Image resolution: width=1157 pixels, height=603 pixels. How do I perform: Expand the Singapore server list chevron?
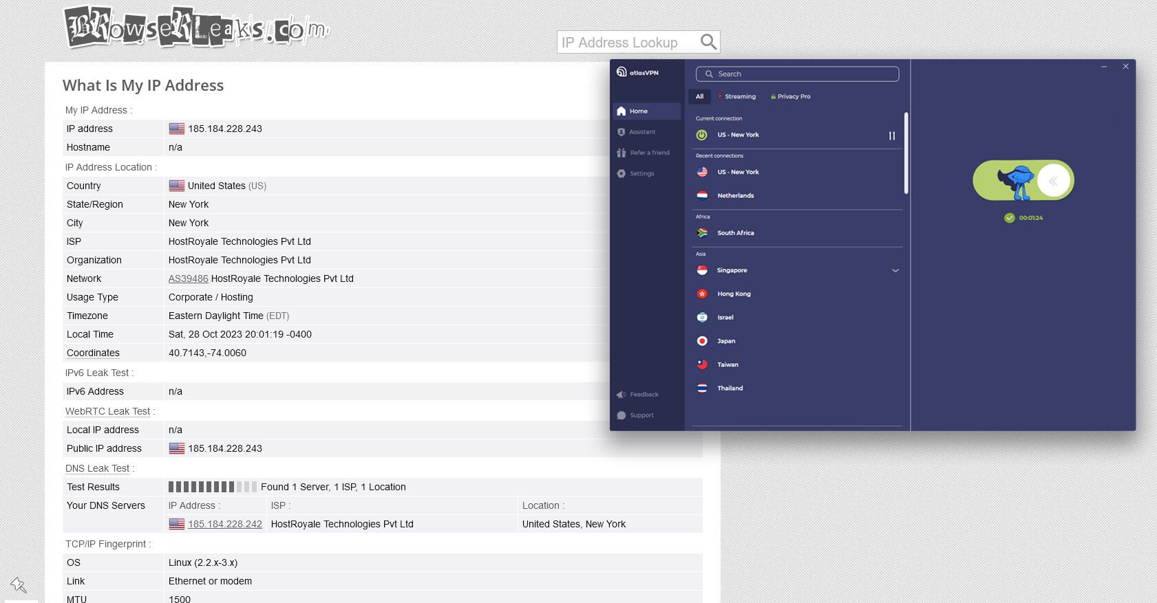pos(895,270)
